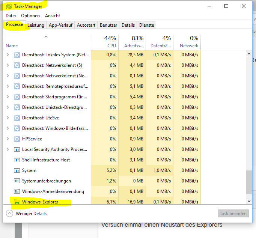256x238 pixels.
Task: Click the Windows-Anmeldeanwendung icon
Action: pyautogui.click(x=17, y=191)
